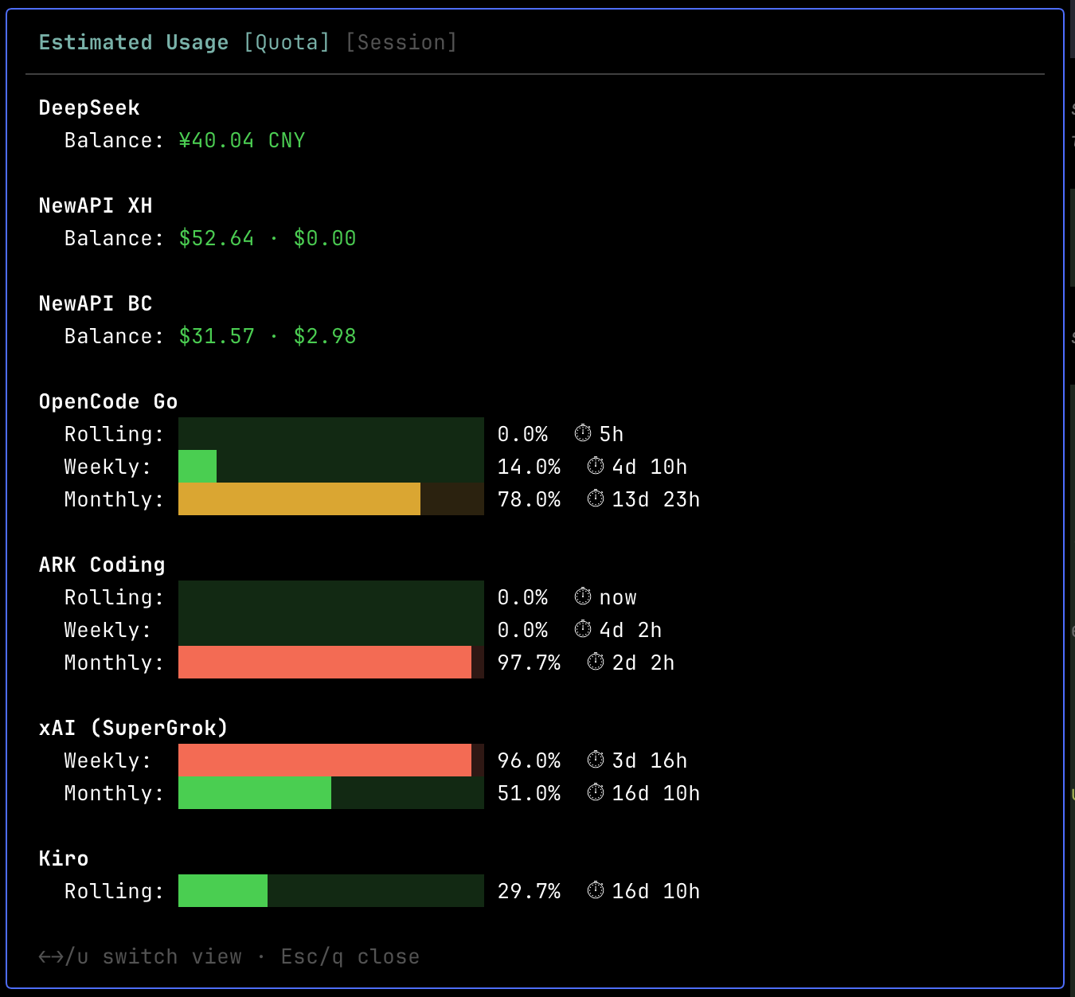
Task: Click Kiro Rolling 29.7% value
Action: [x=529, y=891]
